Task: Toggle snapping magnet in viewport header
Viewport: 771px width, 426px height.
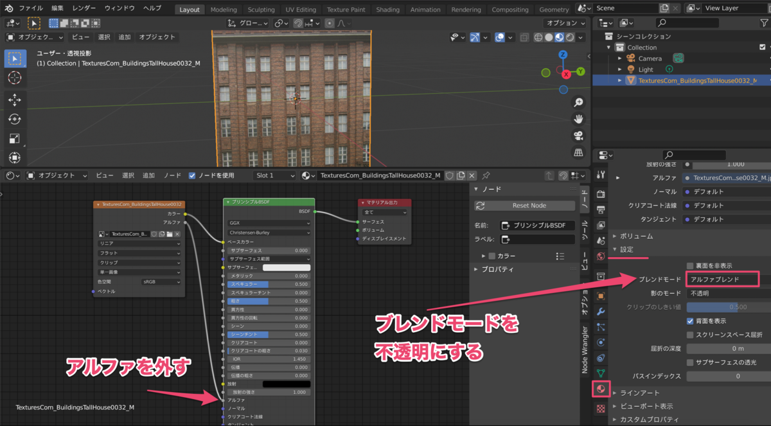Action: (299, 22)
